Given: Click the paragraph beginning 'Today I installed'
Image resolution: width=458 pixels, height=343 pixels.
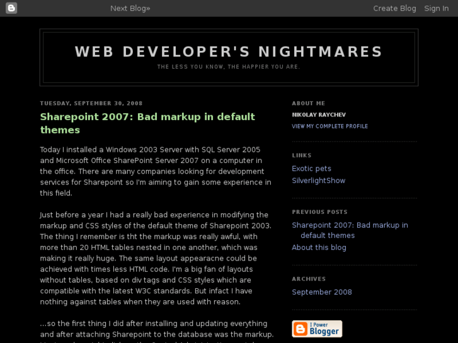Looking at the screenshot, I should (156, 171).
